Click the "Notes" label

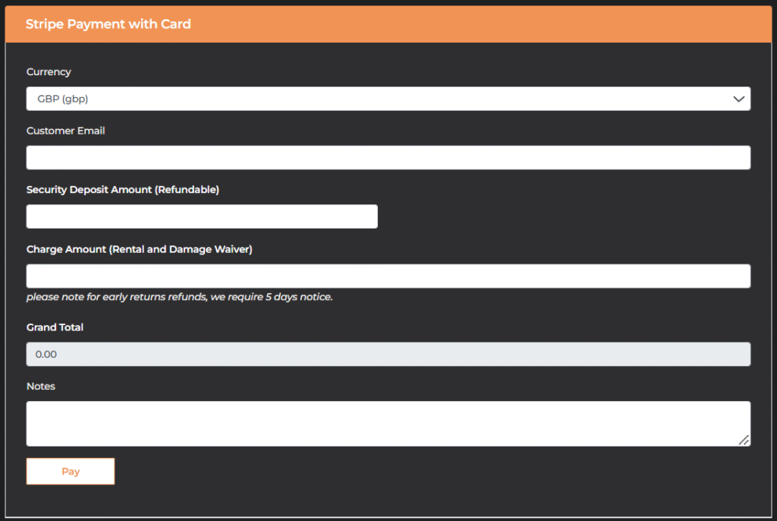click(41, 386)
